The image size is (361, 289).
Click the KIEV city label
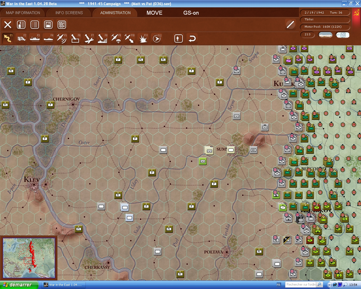tap(32, 179)
